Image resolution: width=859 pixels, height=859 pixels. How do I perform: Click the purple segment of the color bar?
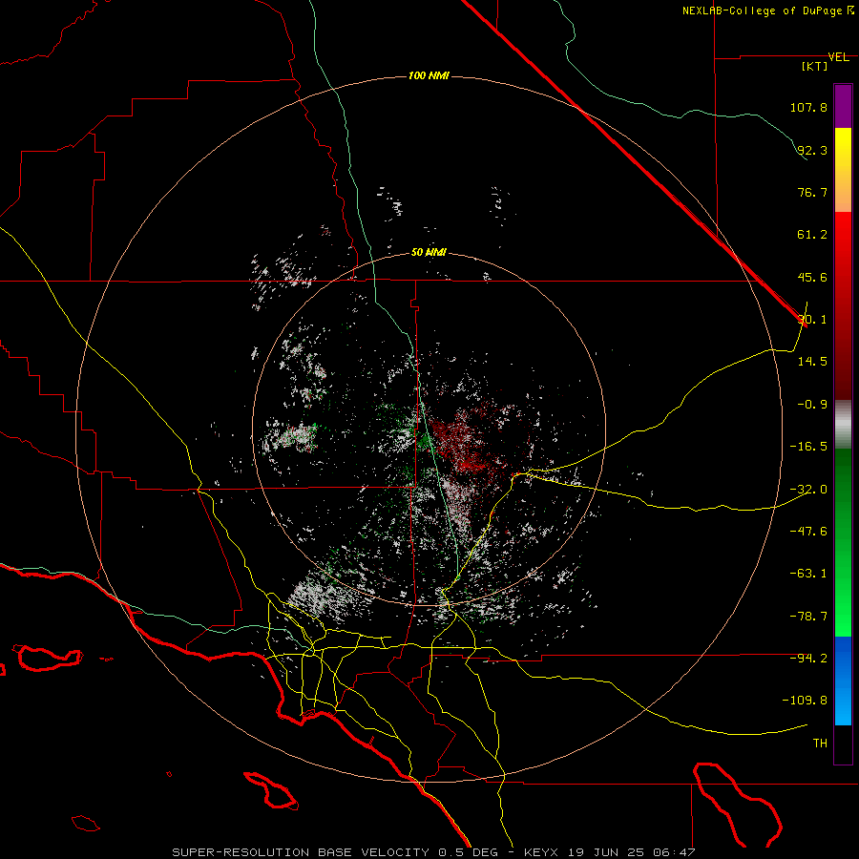[843, 106]
